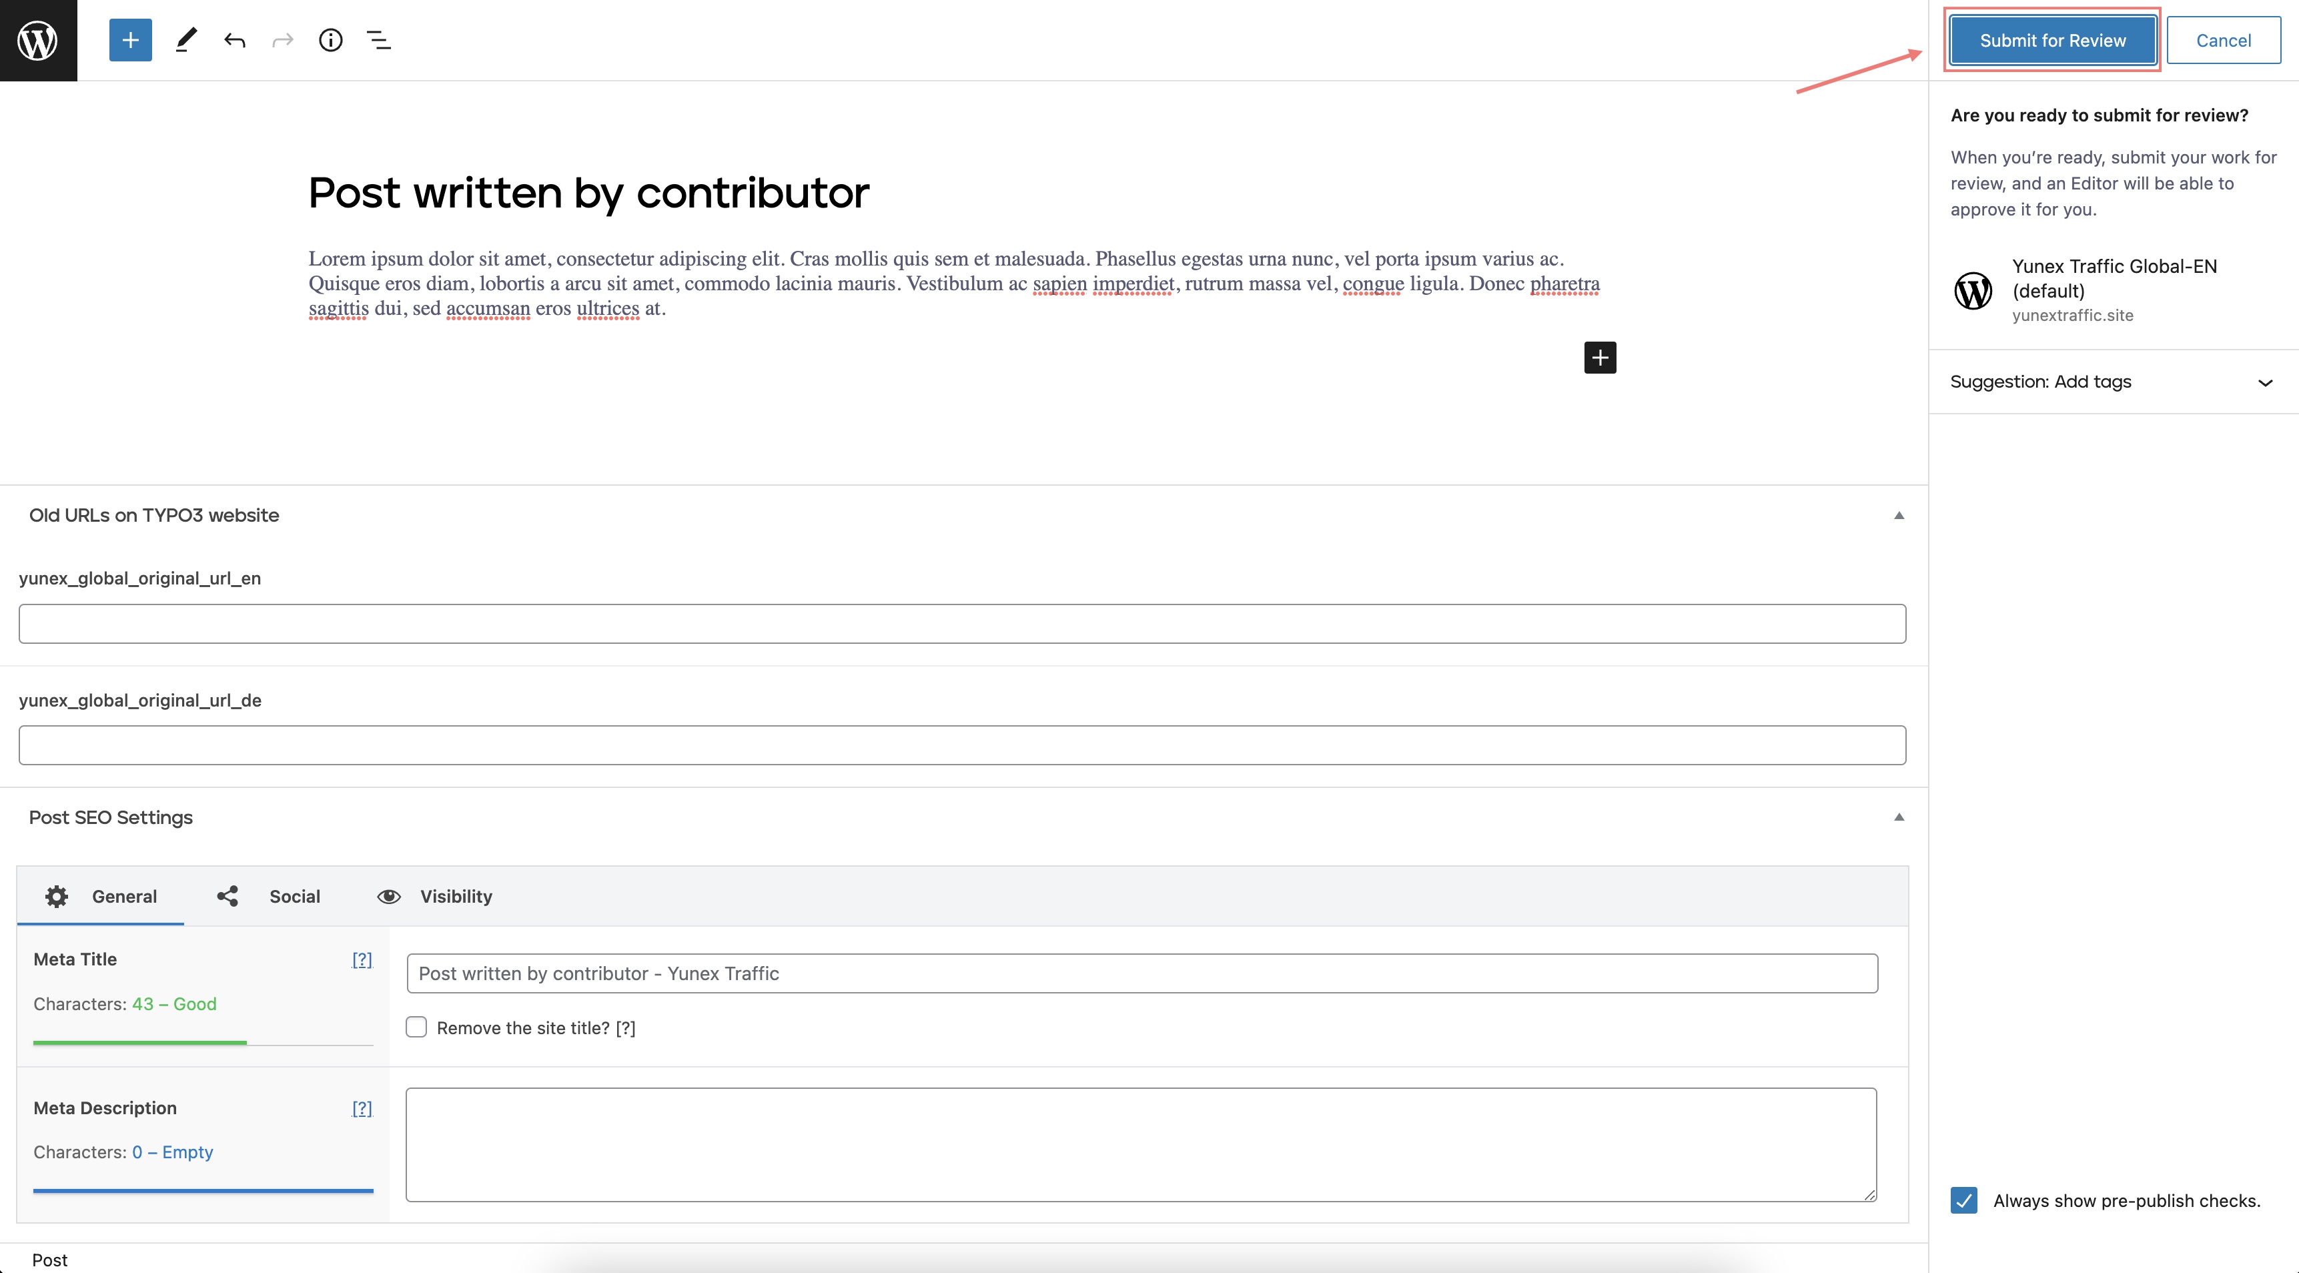The image size is (2299, 1273).
Task: Click the WordPress logo in top-left corner
Action: (39, 40)
